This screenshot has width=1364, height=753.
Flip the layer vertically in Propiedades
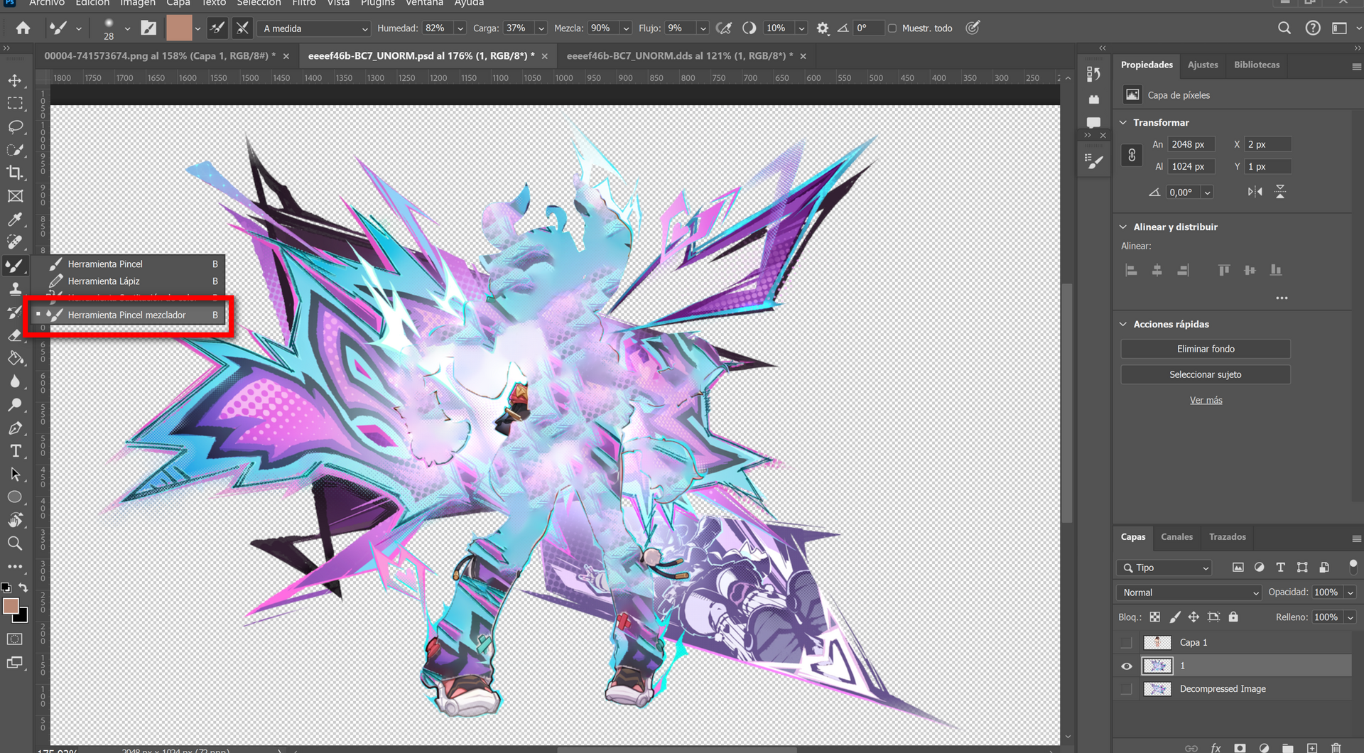[1280, 192]
